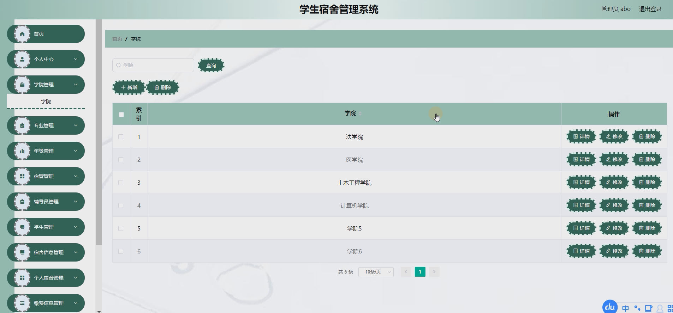Click the 查询 search button
Screen dimensions: 673x313
(x=211, y=66)
